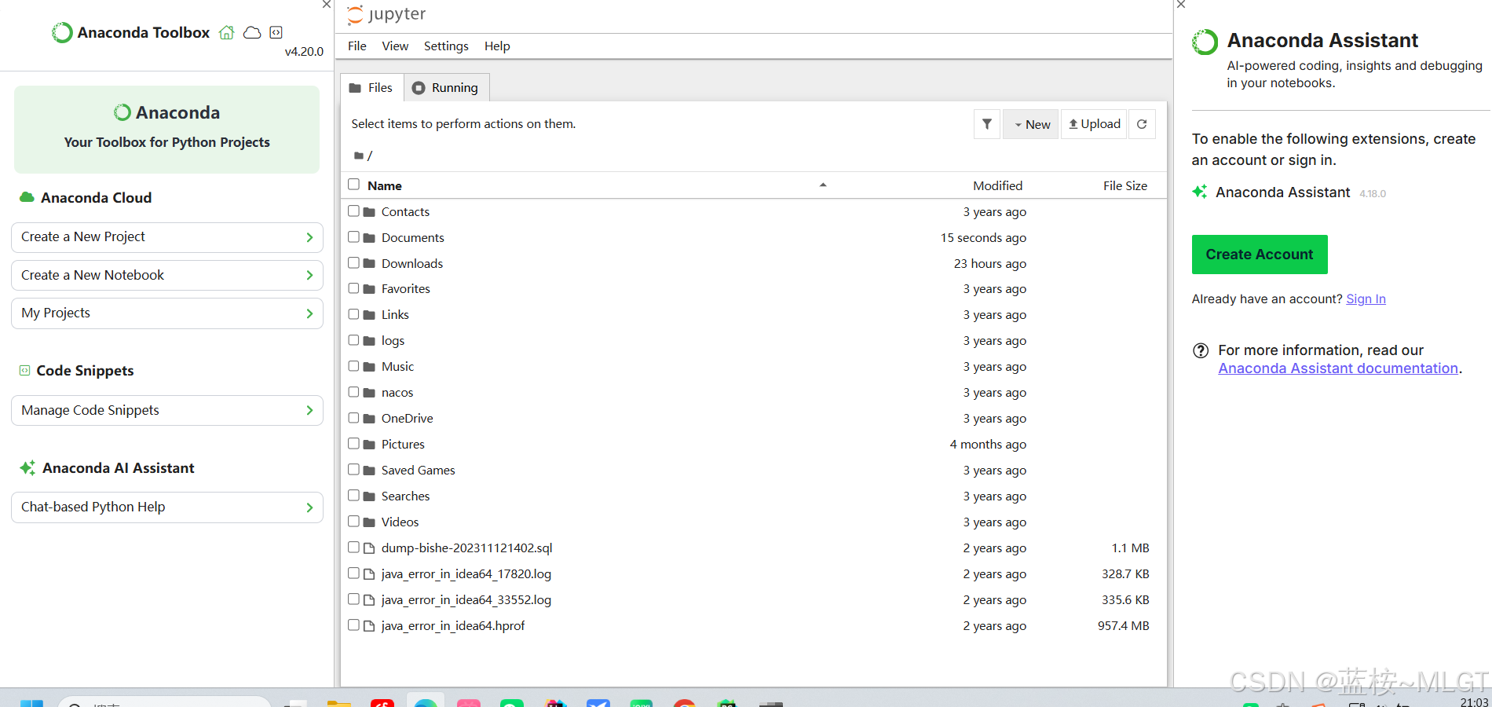This screenshot has width=1492, height=707.
Task: Click the Anaconda Toolbox logo ring
Action: [x=62, y=32]
